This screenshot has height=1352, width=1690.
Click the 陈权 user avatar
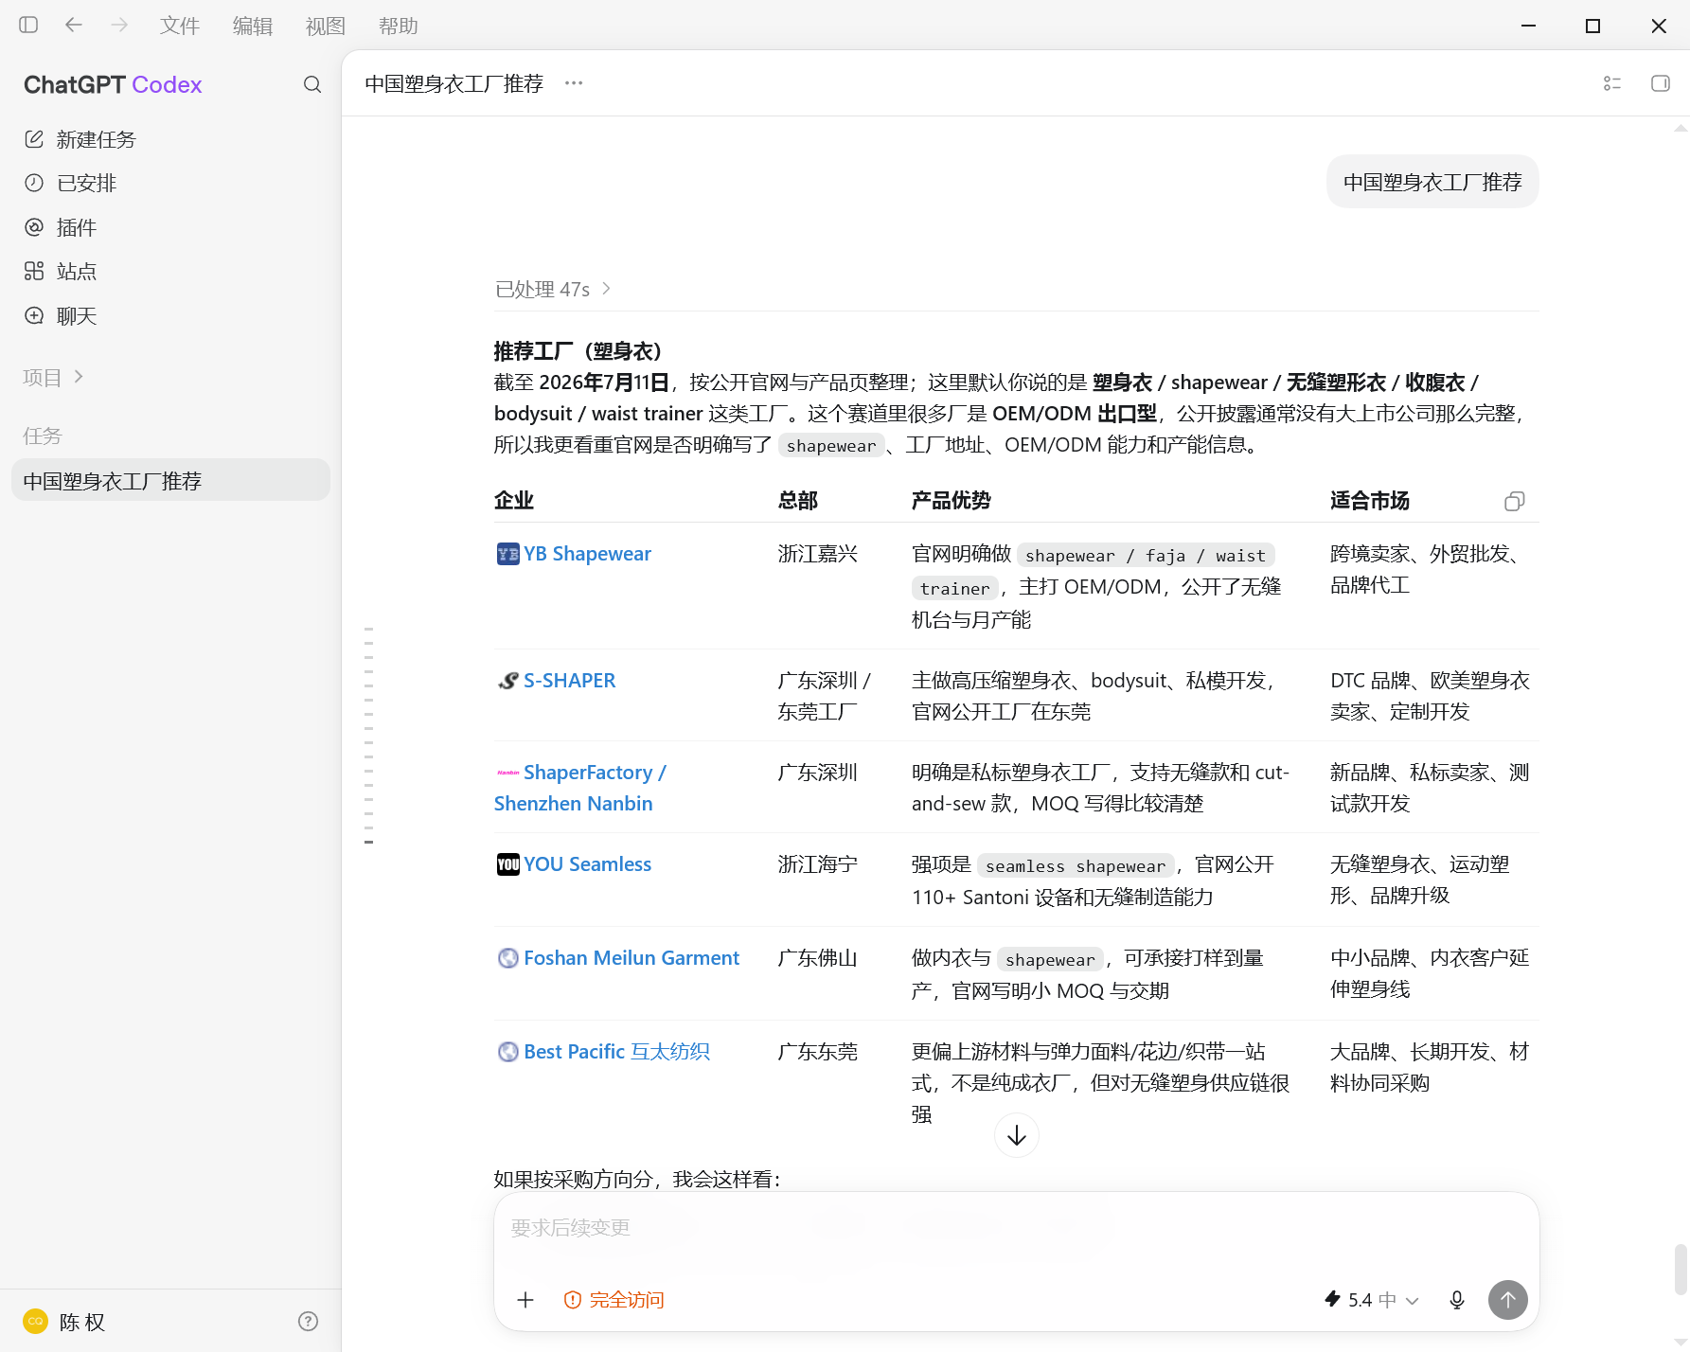[35, 1321]
